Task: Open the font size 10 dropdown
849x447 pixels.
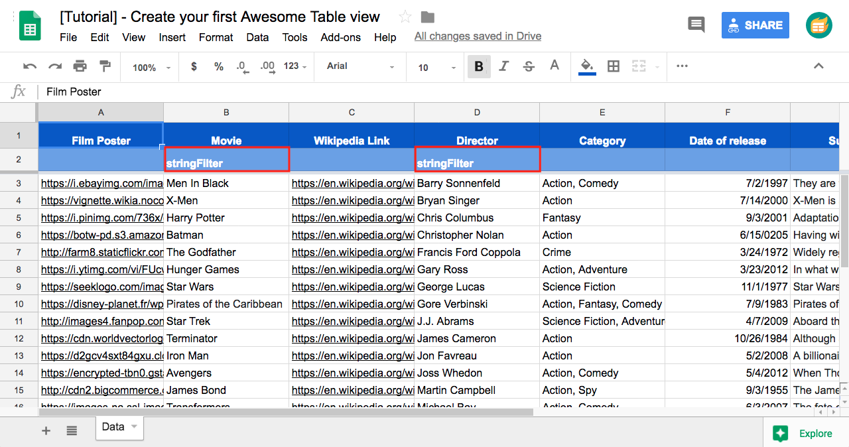Action: [x=437, y=68]
